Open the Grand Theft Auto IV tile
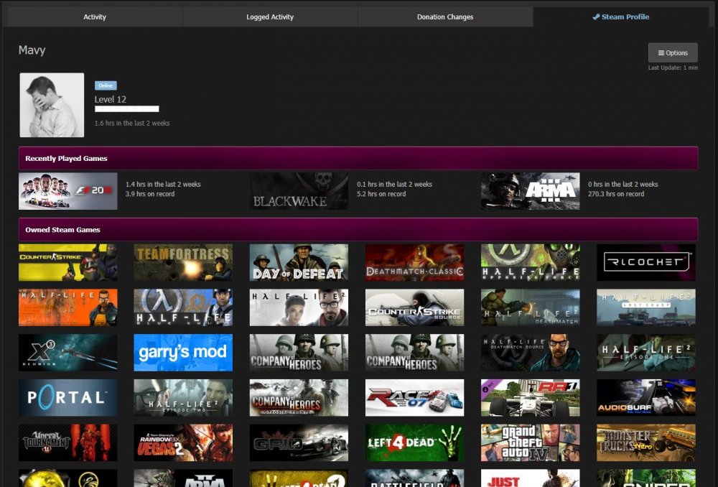 point(530,442)
